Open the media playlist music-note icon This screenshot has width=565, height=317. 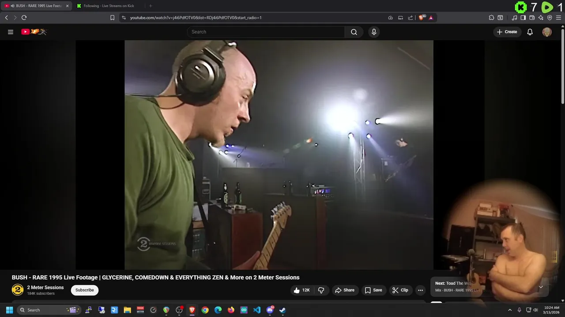click(x=514, y=18)
